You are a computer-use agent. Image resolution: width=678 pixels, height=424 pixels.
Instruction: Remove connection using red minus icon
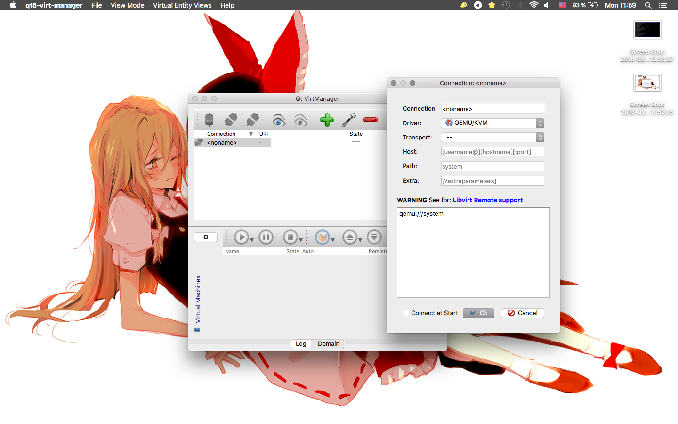[371, 120]
